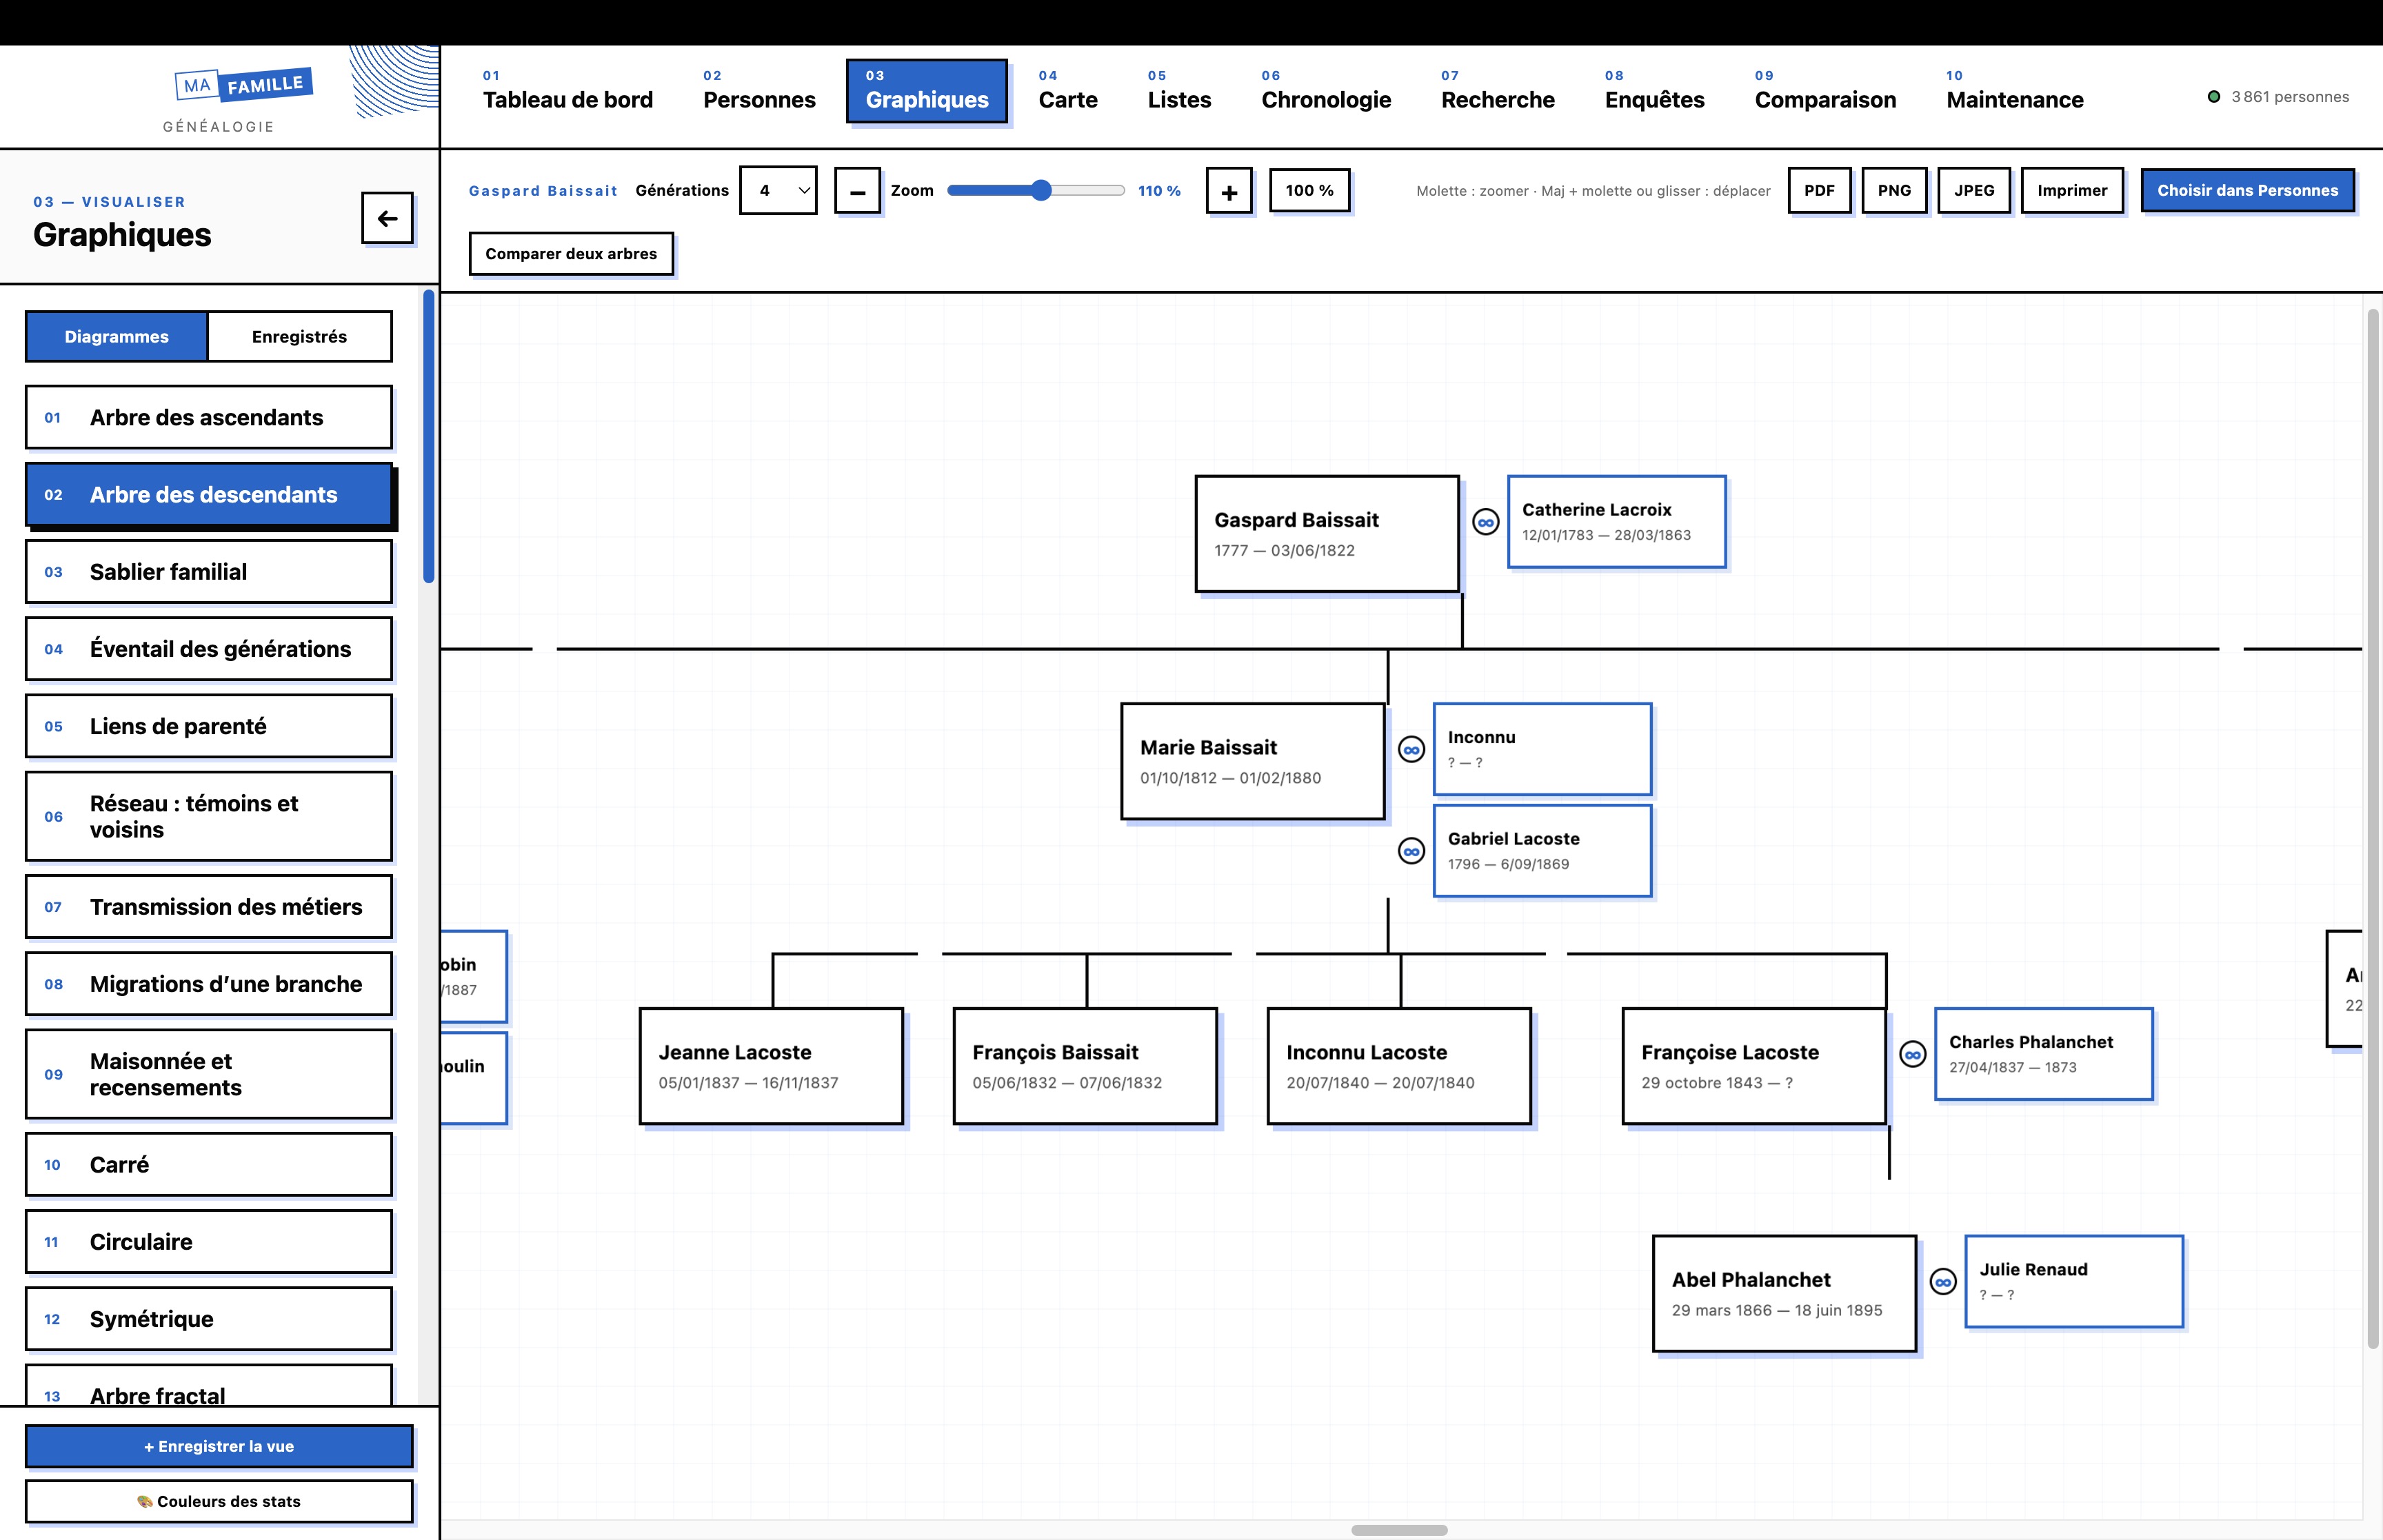Select Arbre des ascendants diagram
The image size is (2383, 1540).
pos(208,417)
